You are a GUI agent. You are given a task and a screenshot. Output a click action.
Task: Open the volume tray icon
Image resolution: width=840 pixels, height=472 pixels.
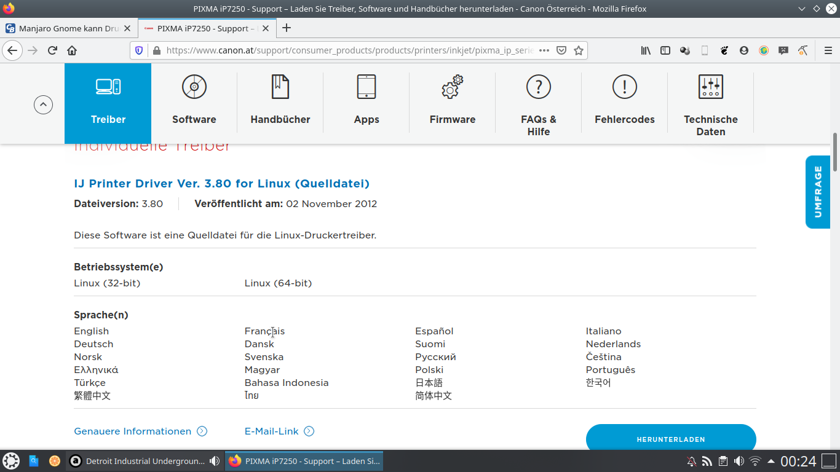coord(739,461)
